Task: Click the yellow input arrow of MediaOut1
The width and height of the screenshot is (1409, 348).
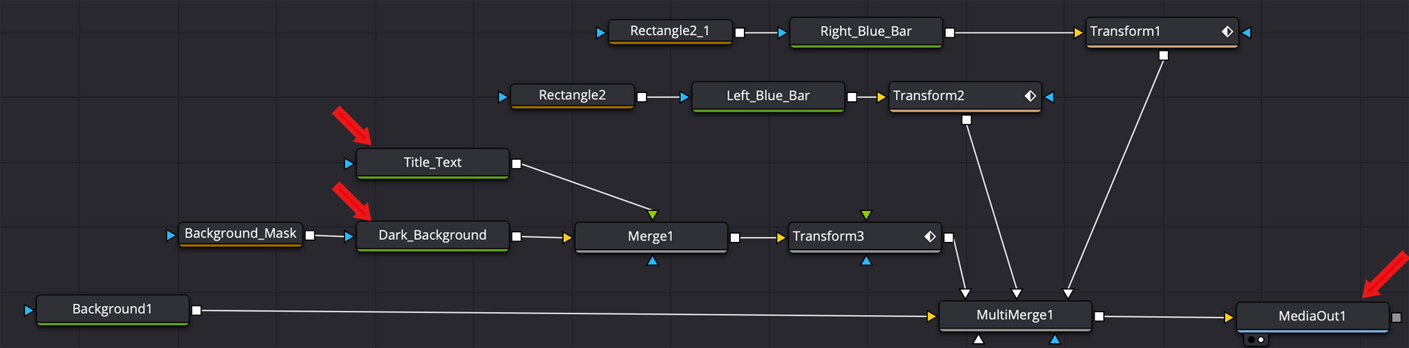Action: tap(1229, 318)
